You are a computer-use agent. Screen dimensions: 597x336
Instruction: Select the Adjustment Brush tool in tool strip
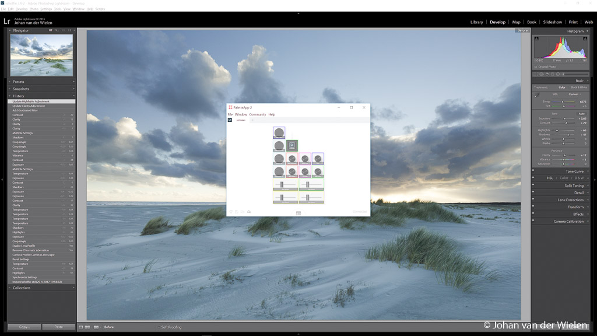pyautogui.click(x=575, y=74)
